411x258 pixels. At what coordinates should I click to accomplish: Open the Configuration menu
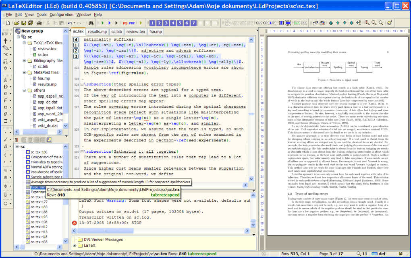[x=61, y=14]
